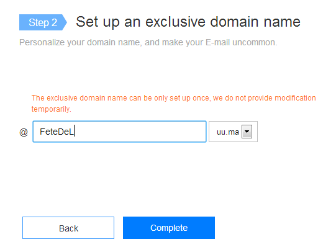
Task: Click the word 'Complete' on the blue button
Action: tap(169, 228)
